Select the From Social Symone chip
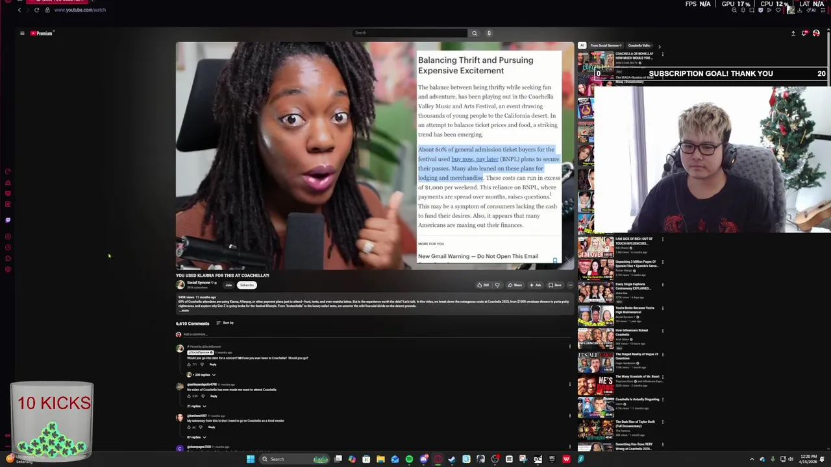Image resolution: width=831 pixels, height=467 pixels. tap(605, 46)
